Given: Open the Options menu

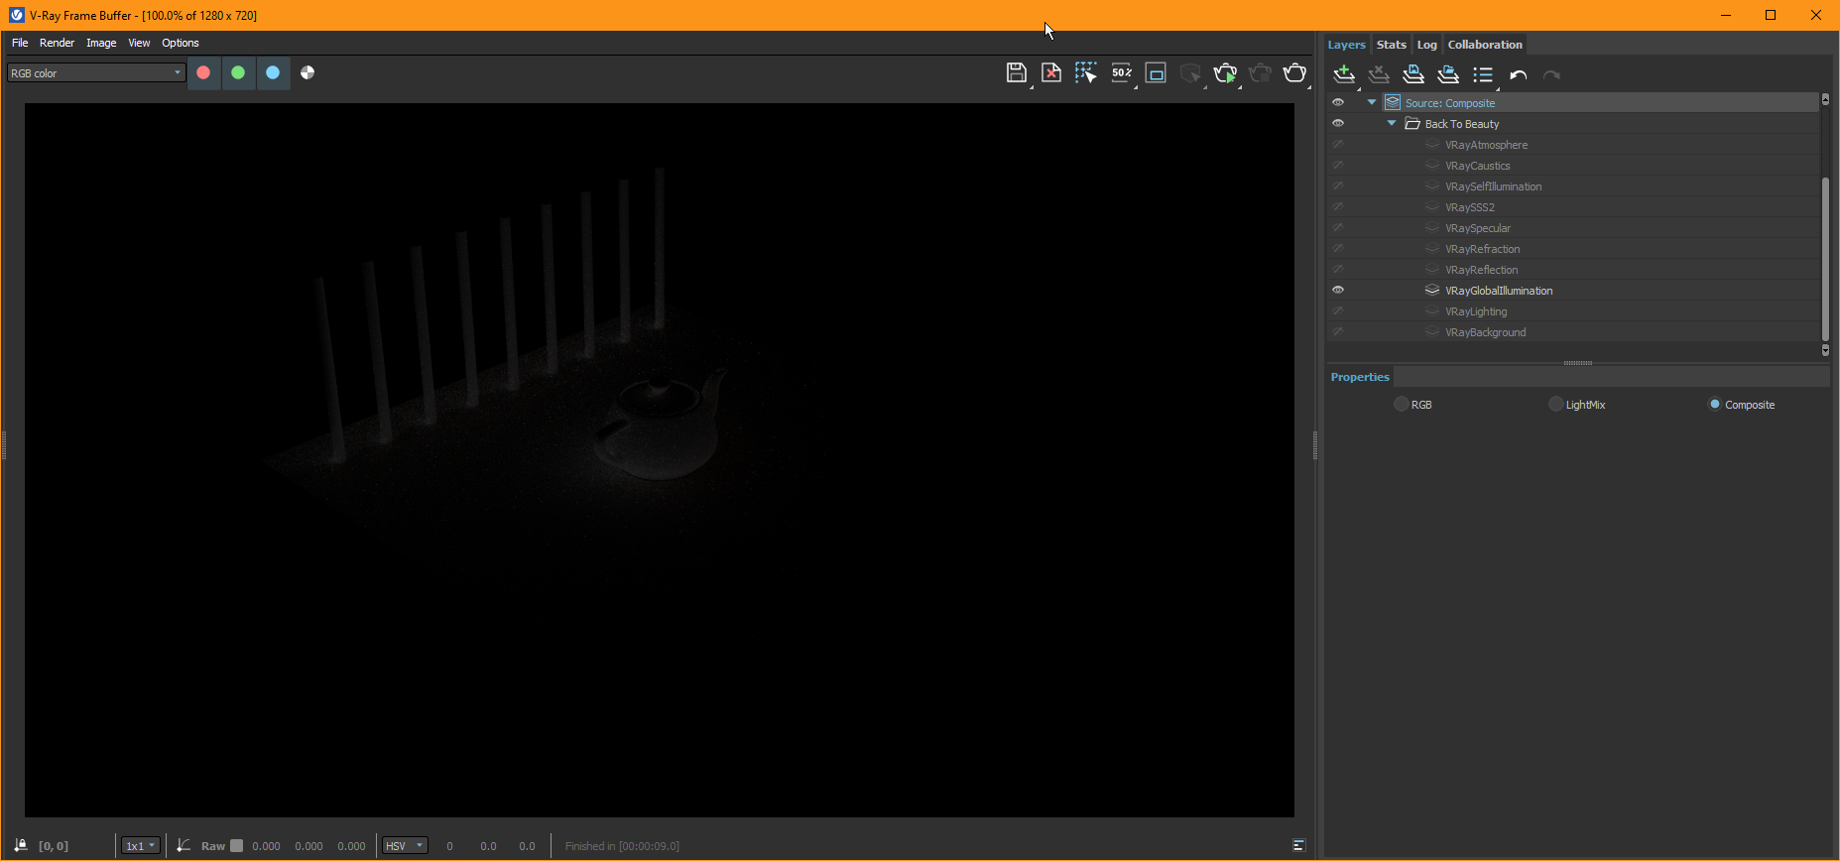Looking at the screenshot, I should pos(181,43).
